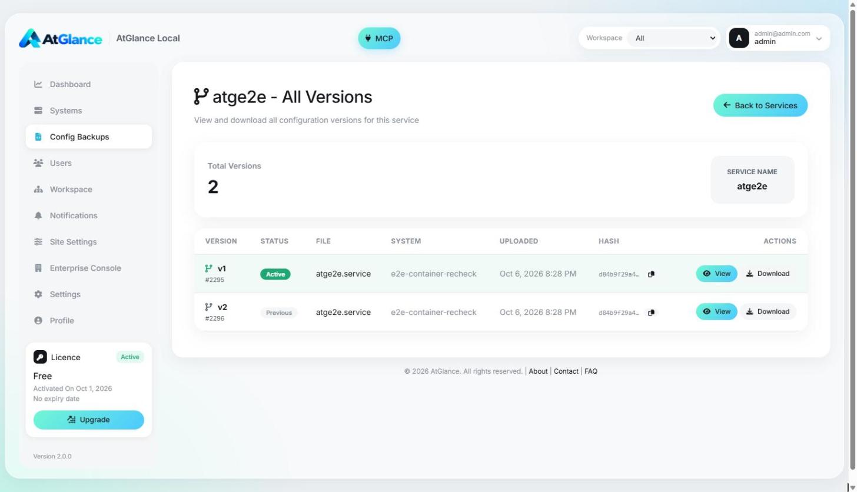The width and height of the screenshot is (857, 492).
Task: Click the Site Settings sliders icon
Action: tap(38, 242)
